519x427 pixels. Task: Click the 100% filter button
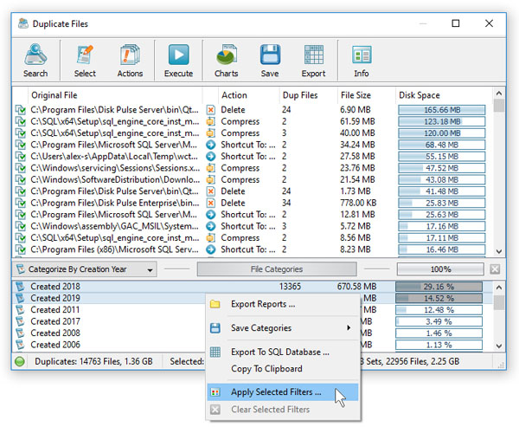pos(440,269)
